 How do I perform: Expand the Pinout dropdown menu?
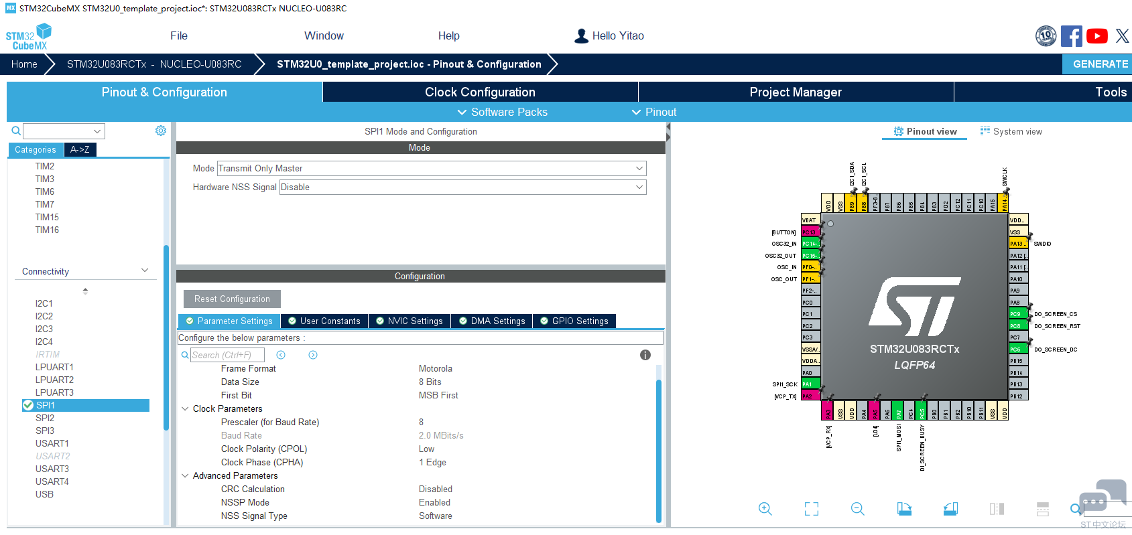tap(654, 112)
